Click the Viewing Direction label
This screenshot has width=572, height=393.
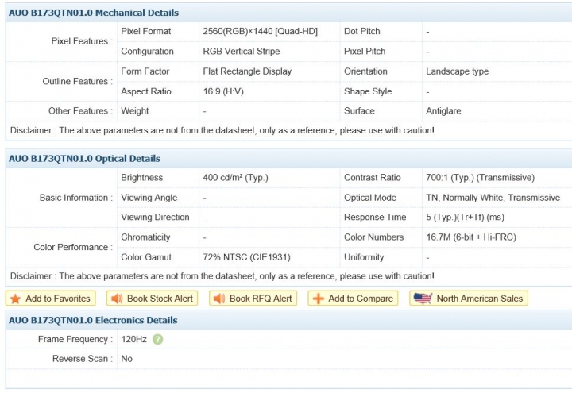point(155,218)
